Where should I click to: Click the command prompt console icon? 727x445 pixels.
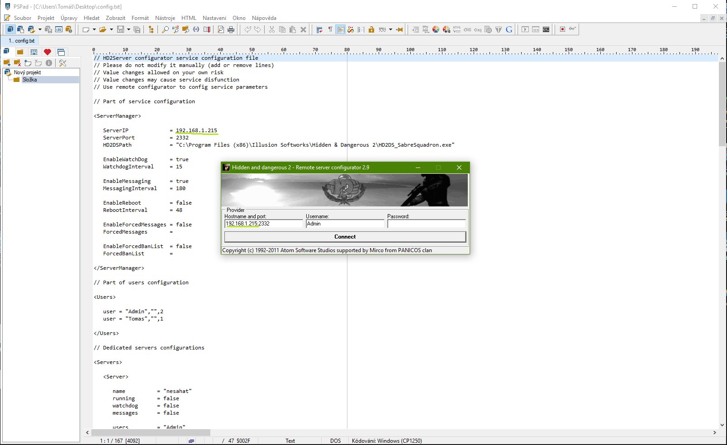[546, 29]
